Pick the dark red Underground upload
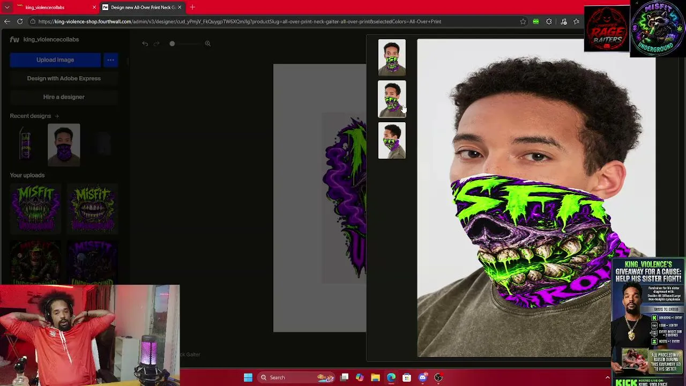 36,262
